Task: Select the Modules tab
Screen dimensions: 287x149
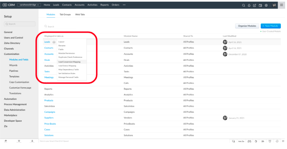Action: pyautogui.click(x=51, y=15)
